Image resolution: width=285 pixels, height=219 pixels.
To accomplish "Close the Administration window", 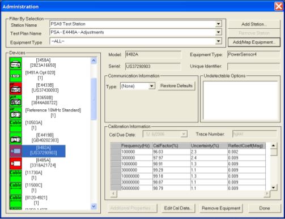I will 279,6.
